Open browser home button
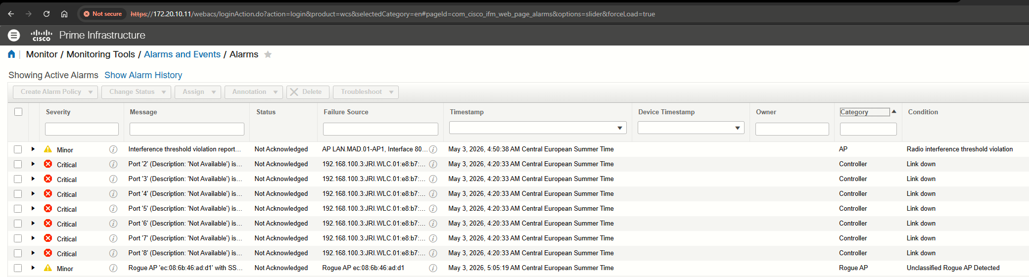1029x277 pixels. (64, 14)
